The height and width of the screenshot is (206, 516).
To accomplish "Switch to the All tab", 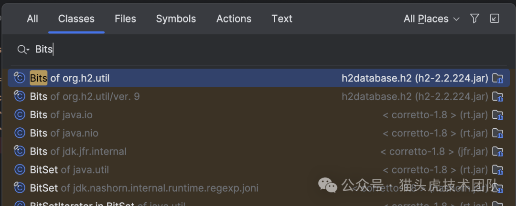I will click(x=32, y=19).
